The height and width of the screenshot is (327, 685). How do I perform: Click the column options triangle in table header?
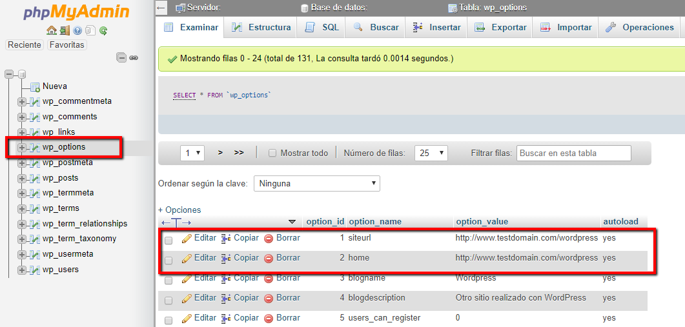tap(292, 222)
